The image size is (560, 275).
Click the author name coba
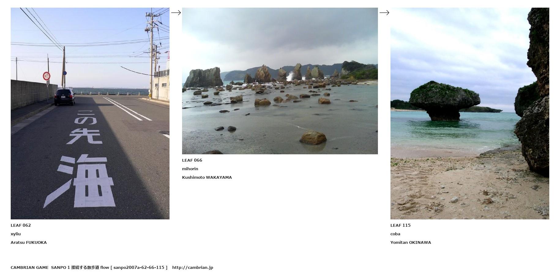click(x=395, y=234)
